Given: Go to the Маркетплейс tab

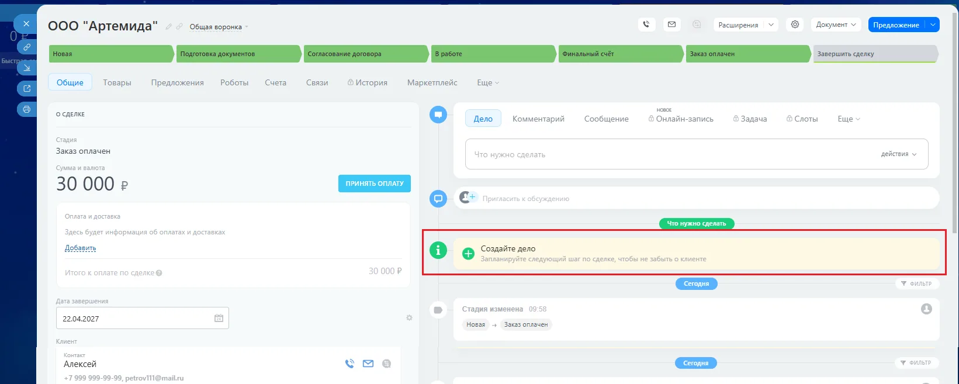Looking at the screenshot, I should point(432,82).
